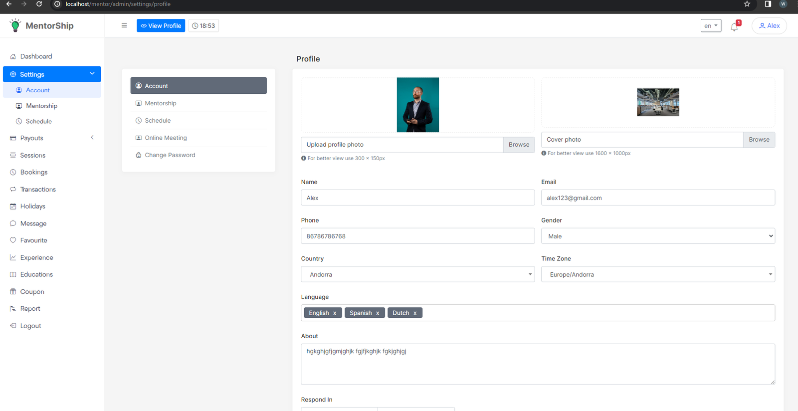Viewport: 798px width, 411px height.
Task: Open the Time Zone dropdown
Action: click(657, 274)
